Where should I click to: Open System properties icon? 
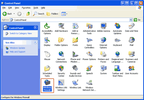point(103,70)
